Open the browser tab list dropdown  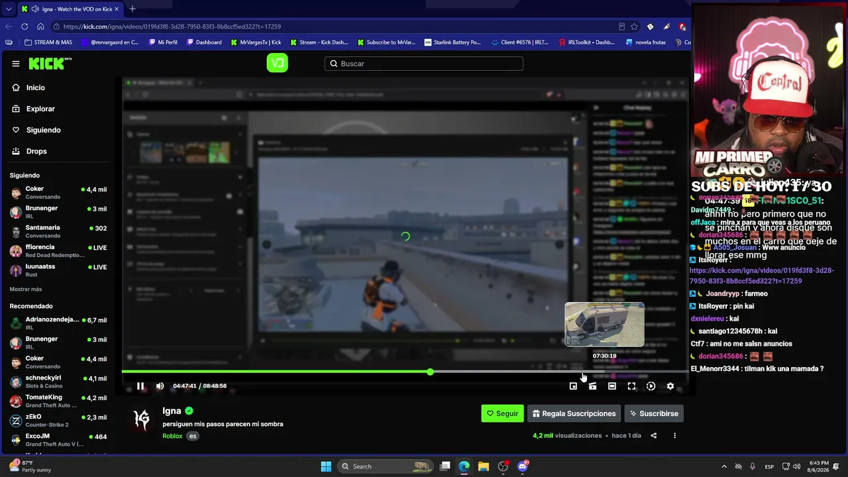(8, 9)
